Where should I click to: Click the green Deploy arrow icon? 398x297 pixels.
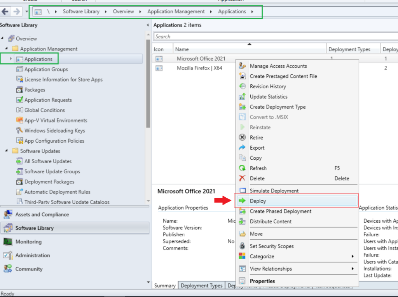click(x=242, y=201)
